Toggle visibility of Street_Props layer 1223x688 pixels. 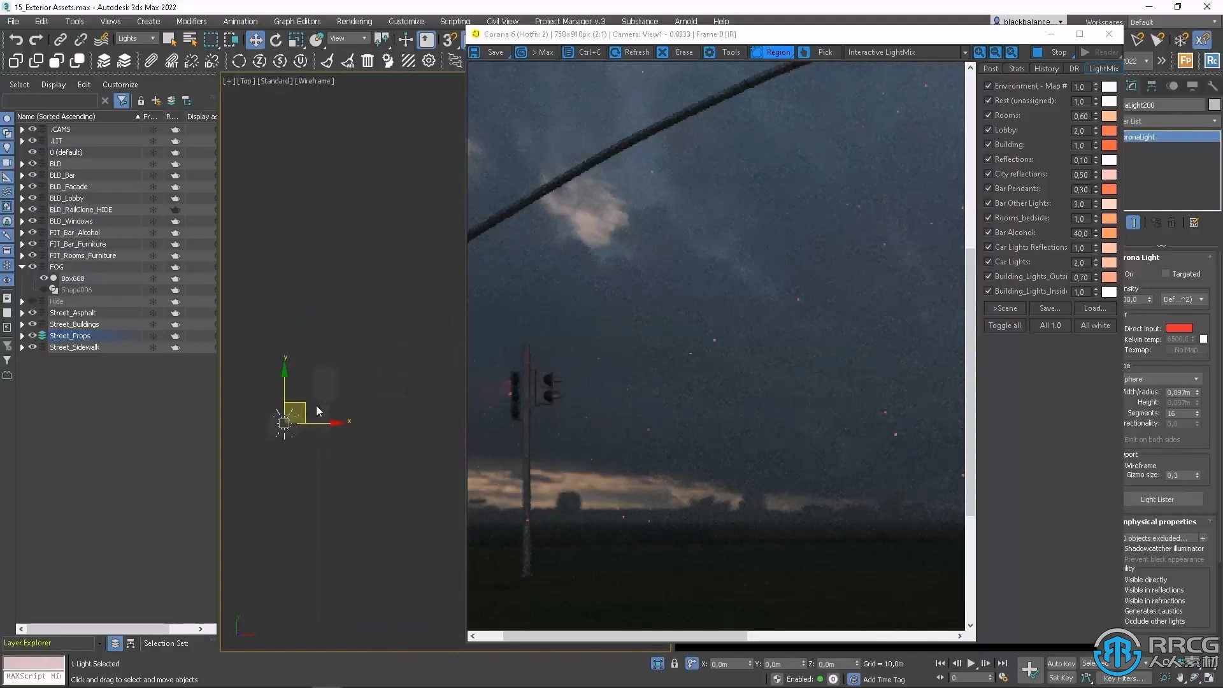coord(31,335)
